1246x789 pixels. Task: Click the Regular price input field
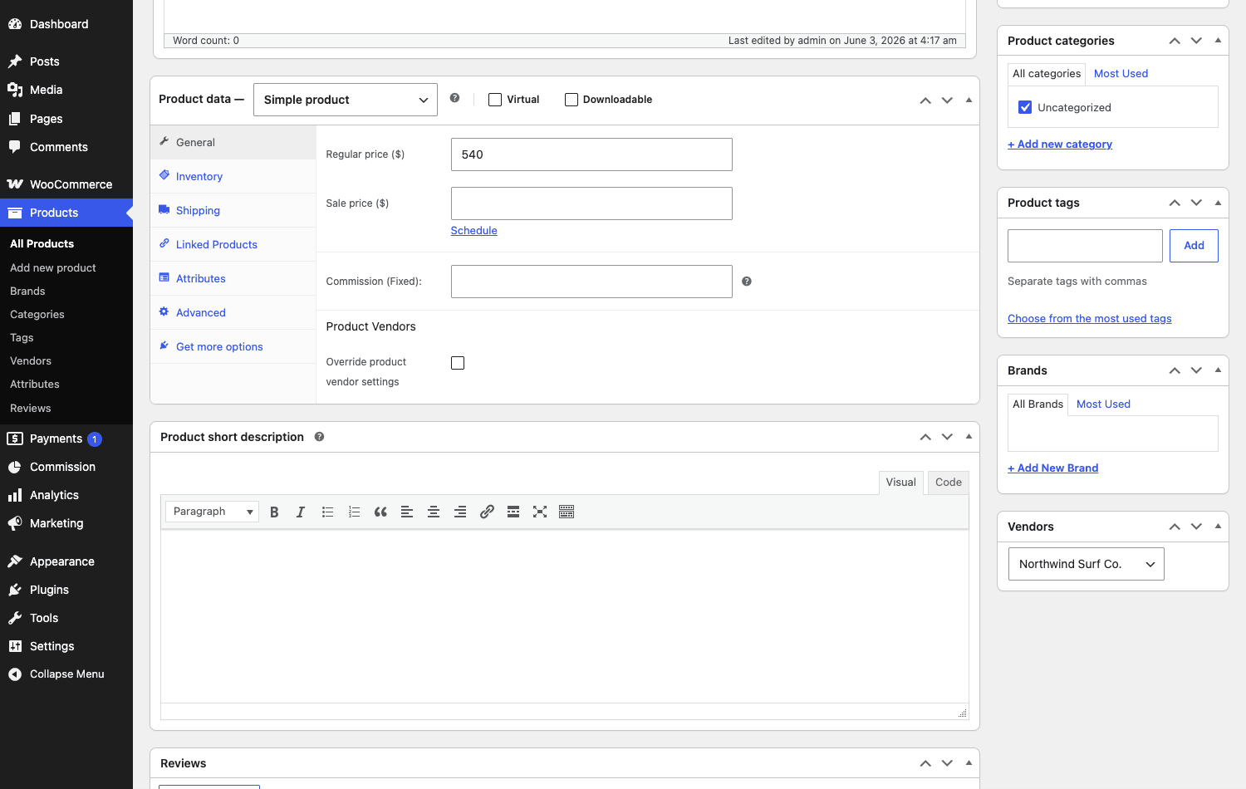pos(591,154)
